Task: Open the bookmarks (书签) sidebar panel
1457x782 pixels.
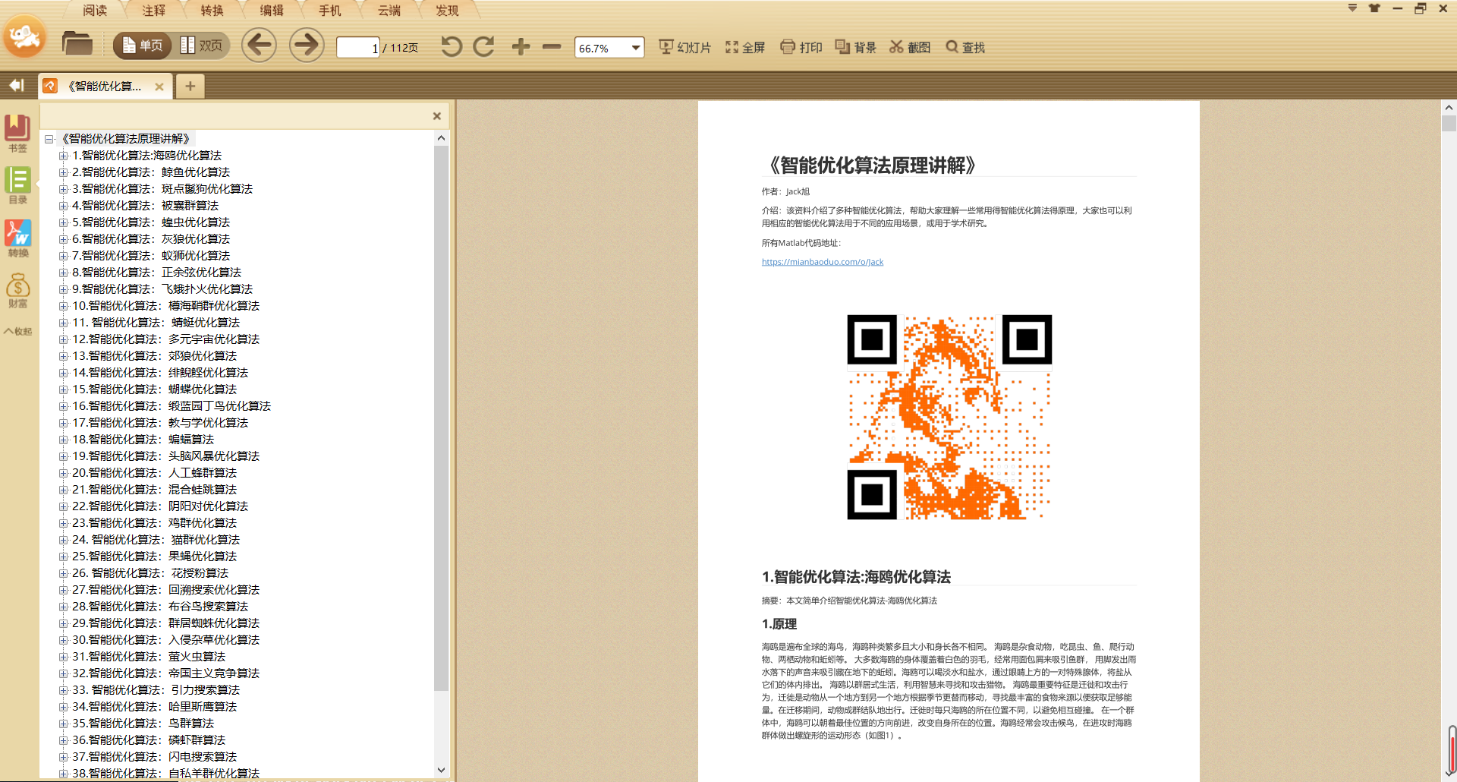Action: 17,134
